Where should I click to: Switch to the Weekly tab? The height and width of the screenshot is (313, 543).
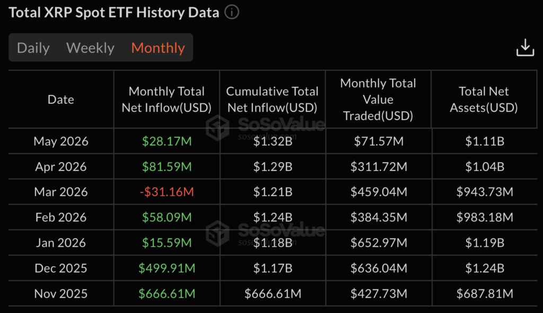[x=90, y=48]
